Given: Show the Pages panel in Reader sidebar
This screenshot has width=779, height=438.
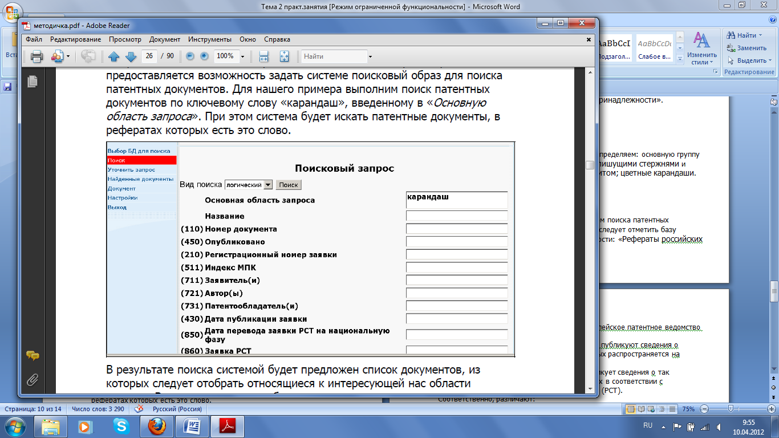Looking at the screenshot, I should tap(33, 82).
